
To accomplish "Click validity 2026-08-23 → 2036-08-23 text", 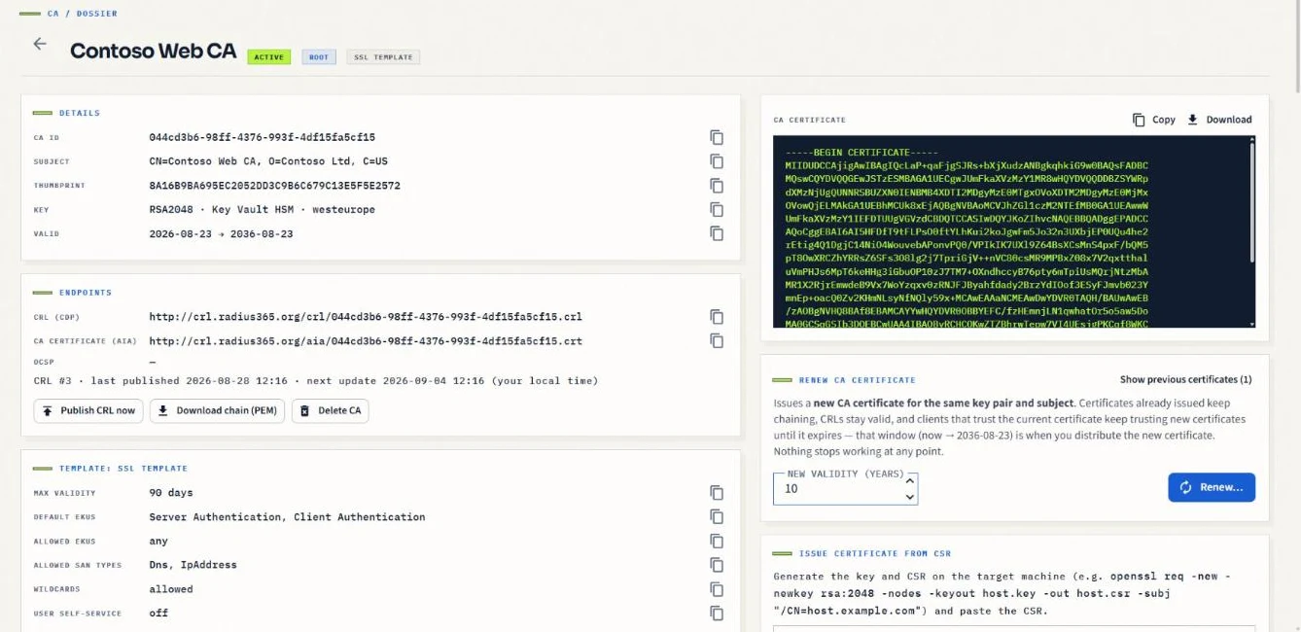I will [x=221, y=233].
